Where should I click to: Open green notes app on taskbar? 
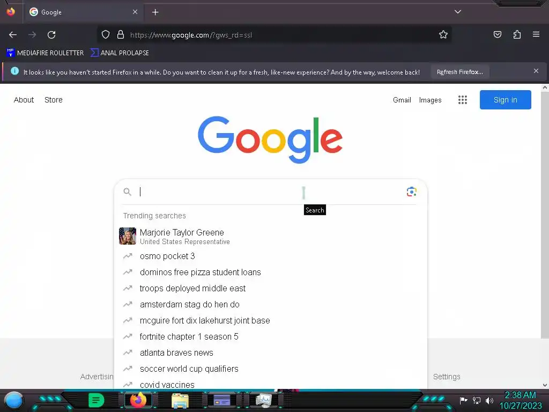tap(97, 400)
